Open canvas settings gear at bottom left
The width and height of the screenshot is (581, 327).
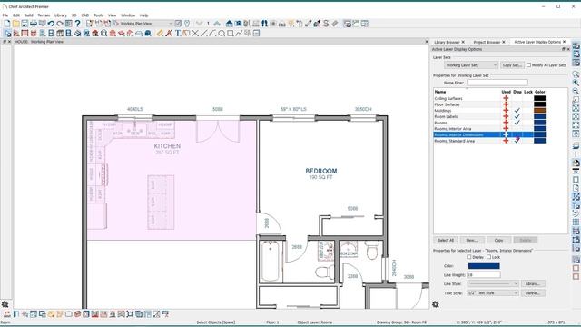5,304
